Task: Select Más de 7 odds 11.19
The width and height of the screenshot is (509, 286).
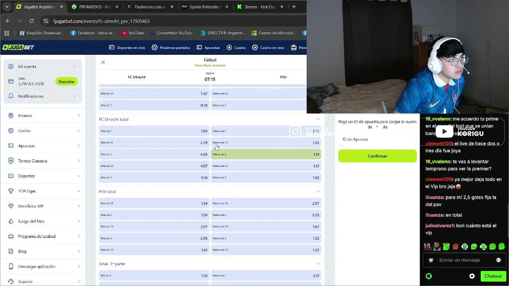Action: coord(154,105)
